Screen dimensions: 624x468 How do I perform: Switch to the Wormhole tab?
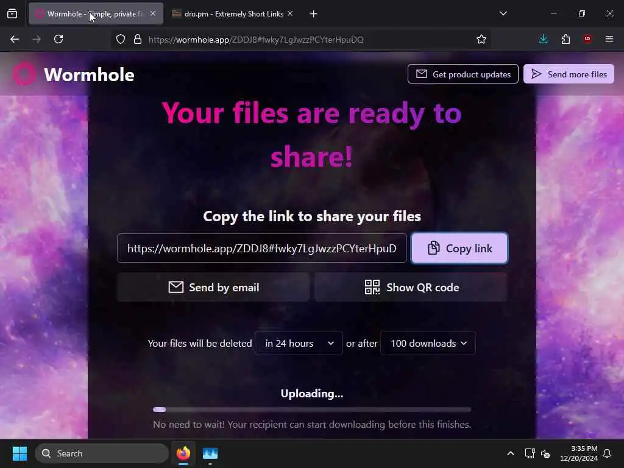coord(96,14)
